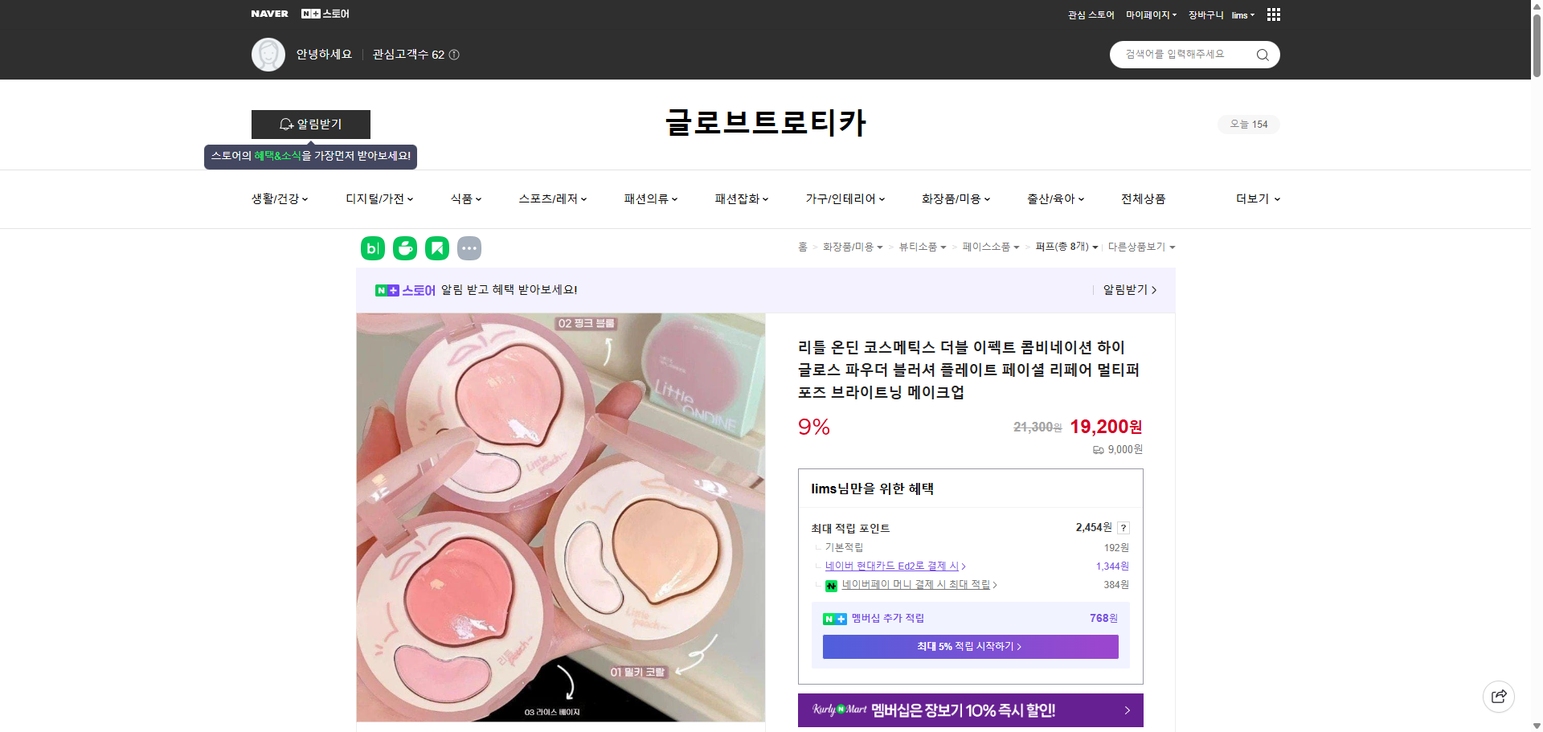Open the apps grid icon at top right
This screenshot has height=732, width=1543.
1273,14
